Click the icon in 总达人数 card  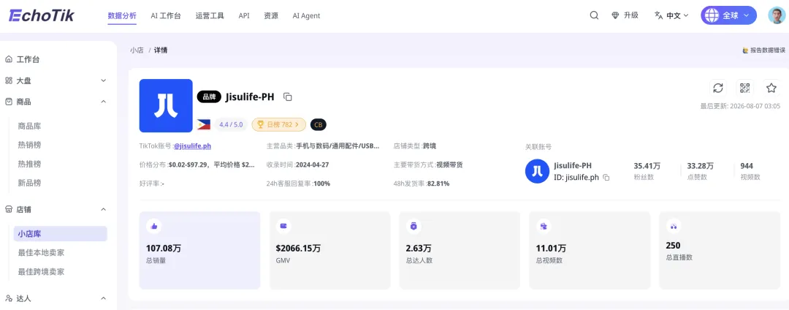click(x=413, y=227)
